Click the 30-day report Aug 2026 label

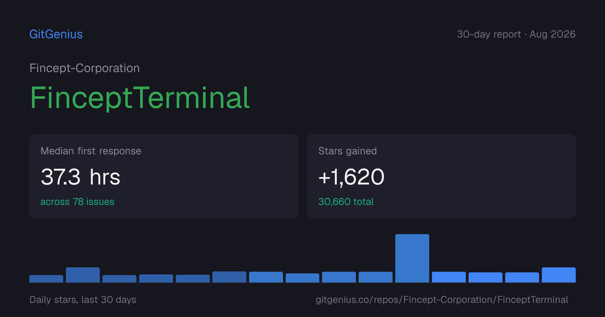click(x=516, y=34)
